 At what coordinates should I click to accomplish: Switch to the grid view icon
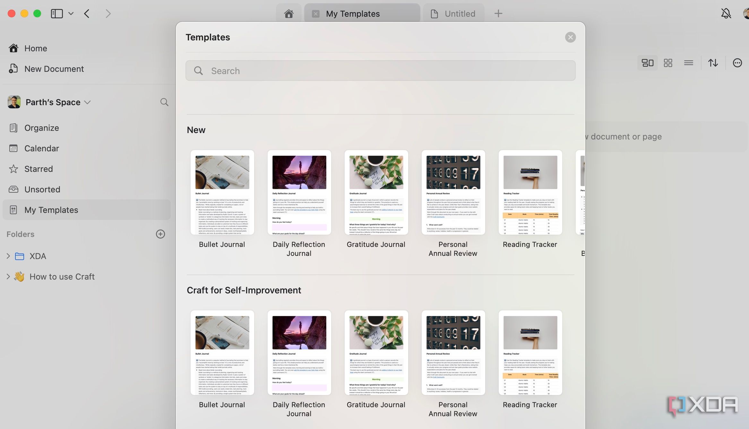[668, 63]
